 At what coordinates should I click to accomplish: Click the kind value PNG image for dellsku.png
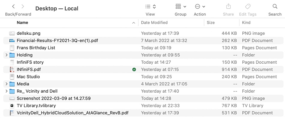point(253,33)
